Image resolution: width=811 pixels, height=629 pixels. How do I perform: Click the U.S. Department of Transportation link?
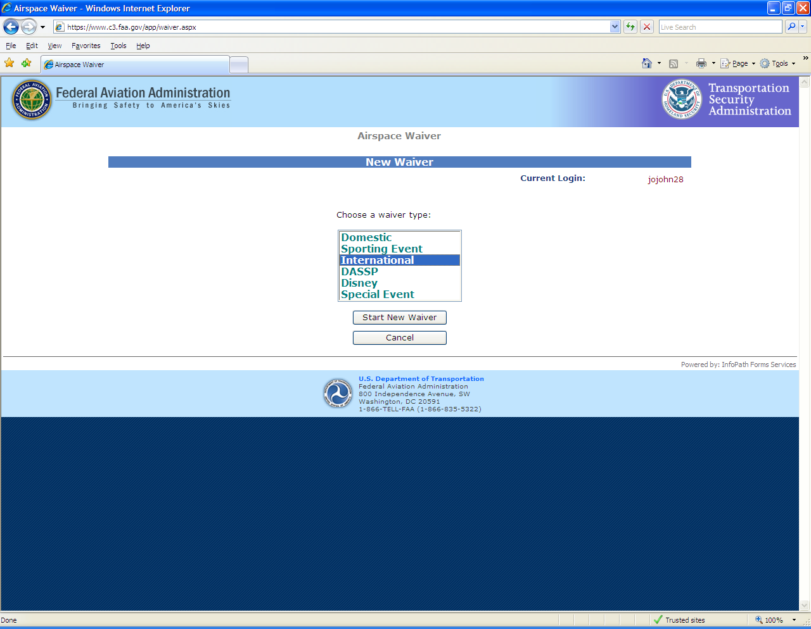coord(421,379)
